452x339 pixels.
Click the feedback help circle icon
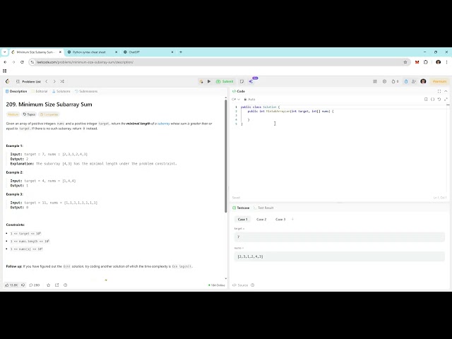tap(66, 285)
